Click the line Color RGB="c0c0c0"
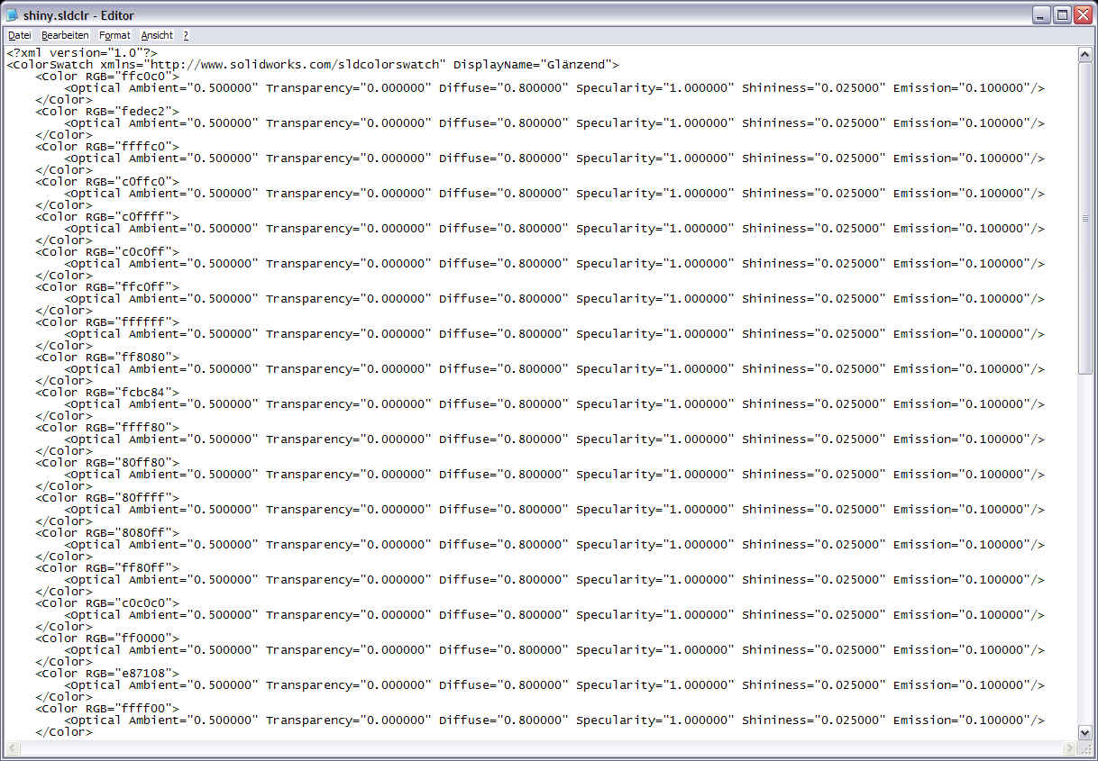The image size is (1098, 761). [x=107, y=603]
